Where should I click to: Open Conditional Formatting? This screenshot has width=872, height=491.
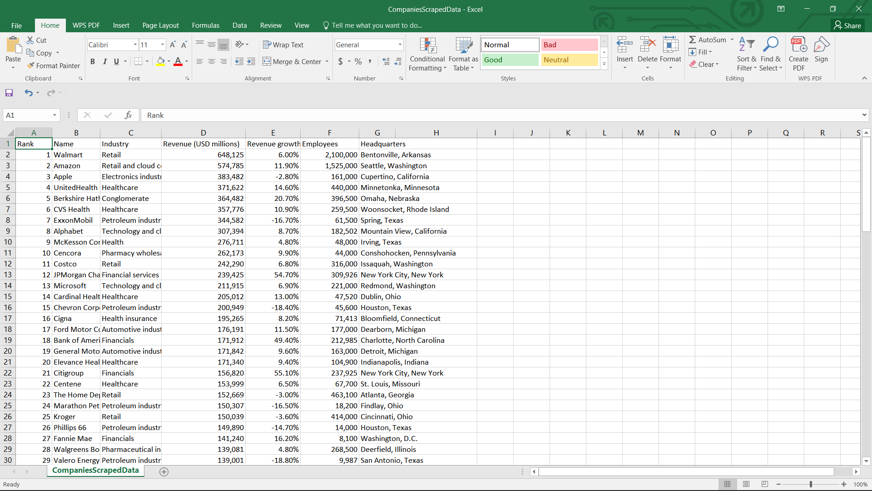427,54
